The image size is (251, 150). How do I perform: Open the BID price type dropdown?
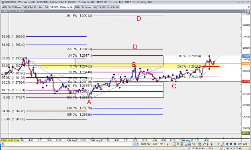(162, 144)
